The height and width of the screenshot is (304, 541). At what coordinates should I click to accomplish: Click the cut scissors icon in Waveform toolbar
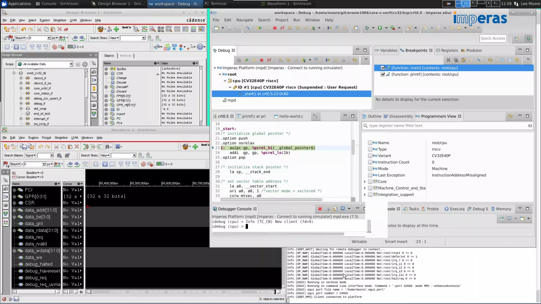56,147
